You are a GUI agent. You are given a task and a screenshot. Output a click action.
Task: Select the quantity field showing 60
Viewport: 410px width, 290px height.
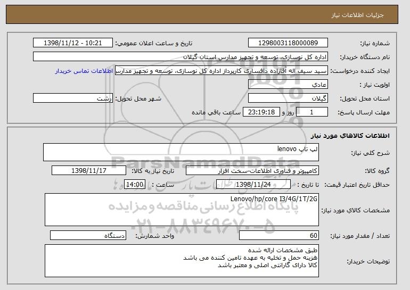pos(279,235)
